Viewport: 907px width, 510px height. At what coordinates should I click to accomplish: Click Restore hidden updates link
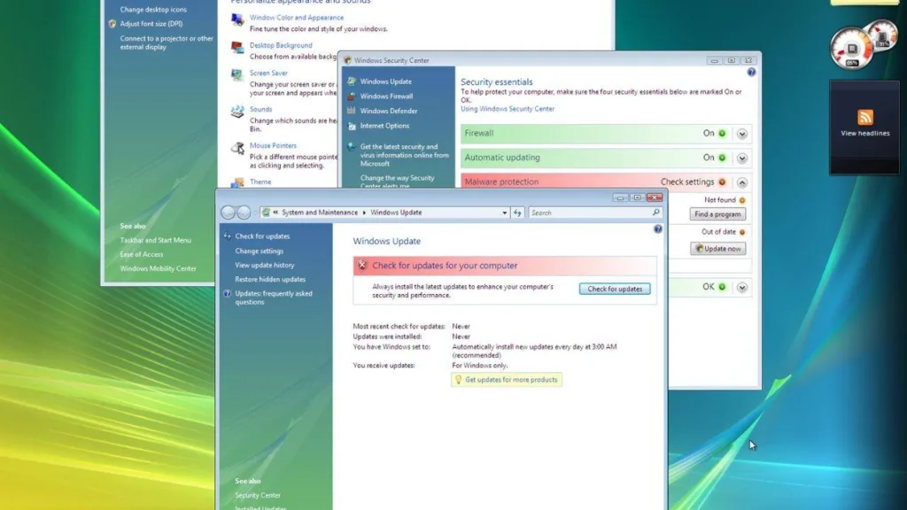click(270, 279)
